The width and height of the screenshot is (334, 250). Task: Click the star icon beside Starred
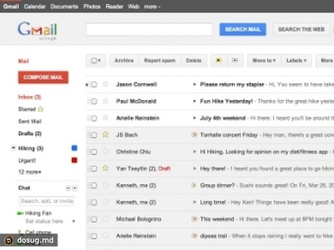[x=41, y=109]
